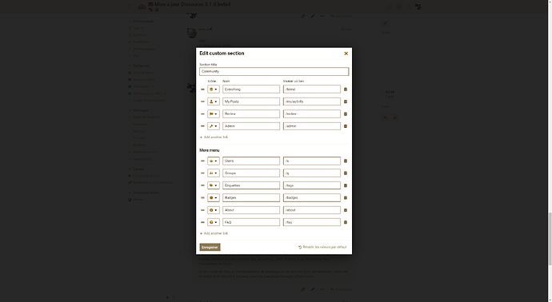The width and height of the screenshot is (552, 302).
Task: Add another link below the Admin row
Action: [x=214, y=137]
